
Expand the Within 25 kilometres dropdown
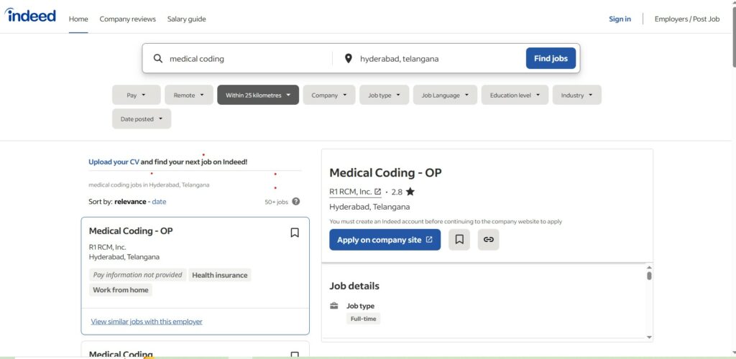[x=257, y=95]
